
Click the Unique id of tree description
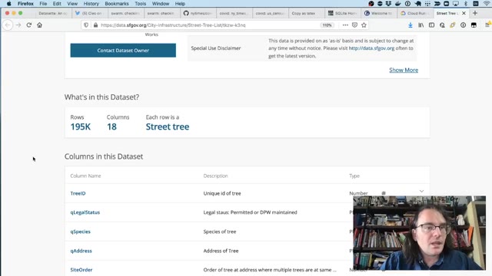point(222,193)
